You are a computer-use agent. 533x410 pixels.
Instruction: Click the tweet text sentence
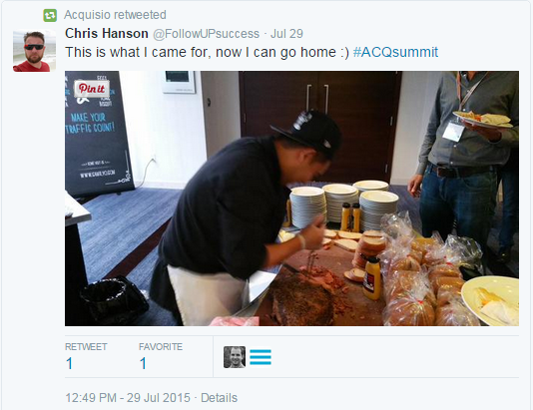point(207,52)
